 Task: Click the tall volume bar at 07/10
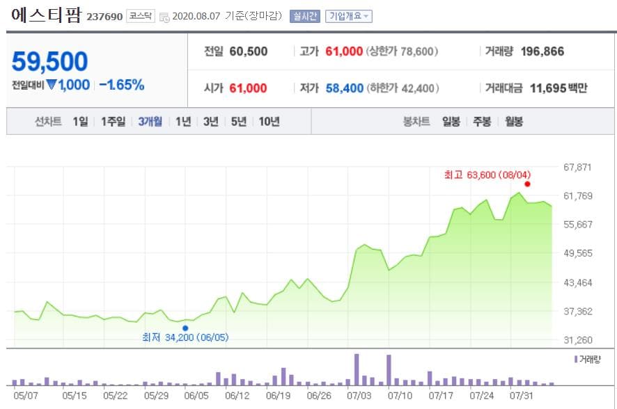click(x=389, y=370)
